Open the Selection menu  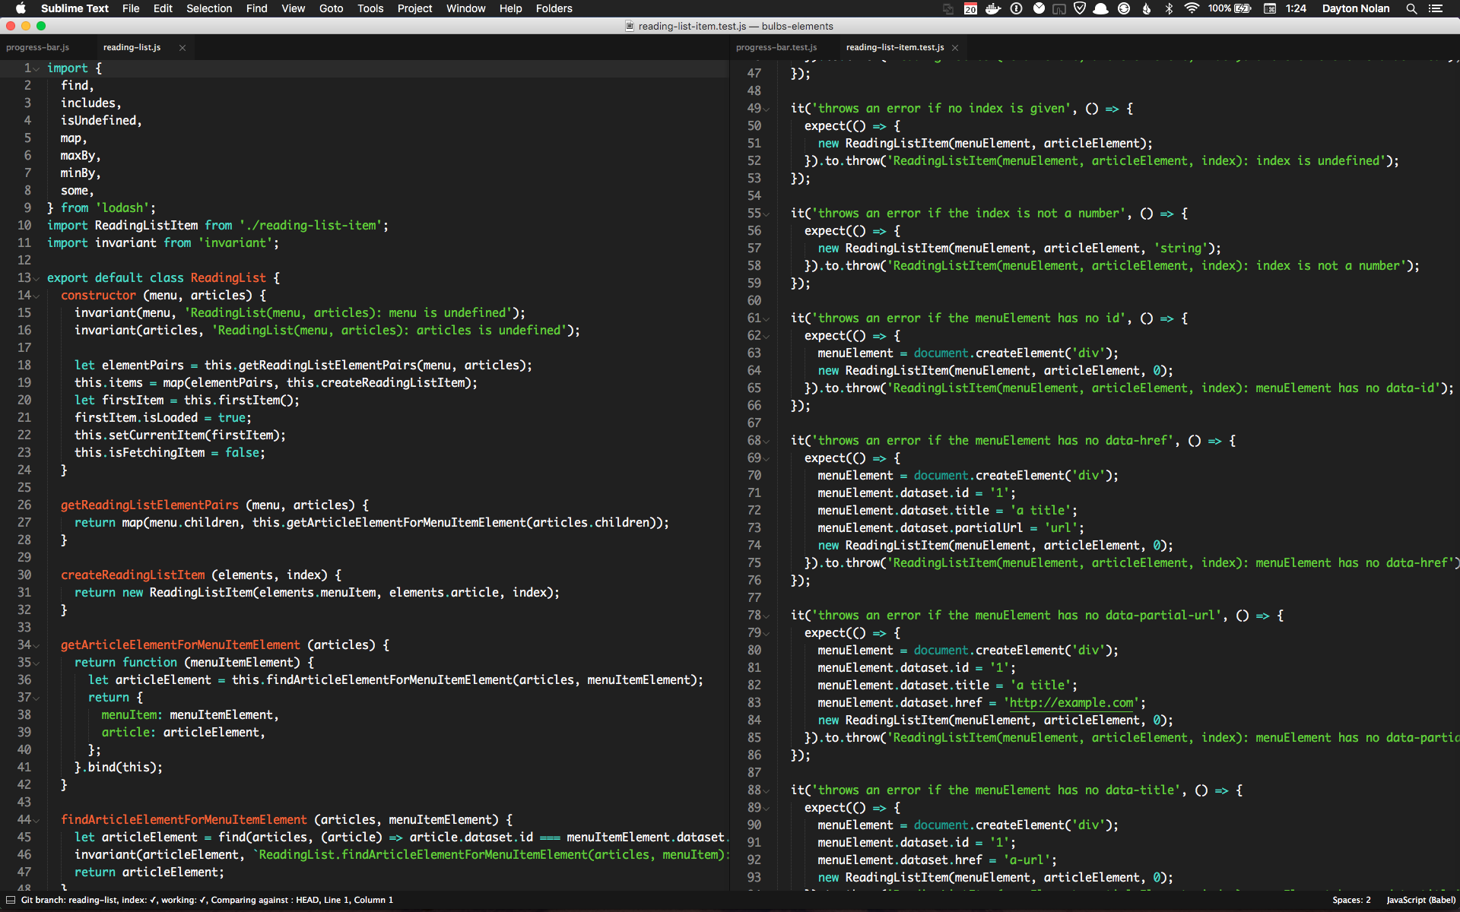coord(209,8)
